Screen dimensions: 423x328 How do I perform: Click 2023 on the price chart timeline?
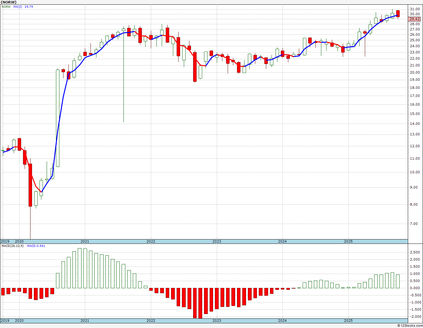pyautogui.click(x=217, y=241)
